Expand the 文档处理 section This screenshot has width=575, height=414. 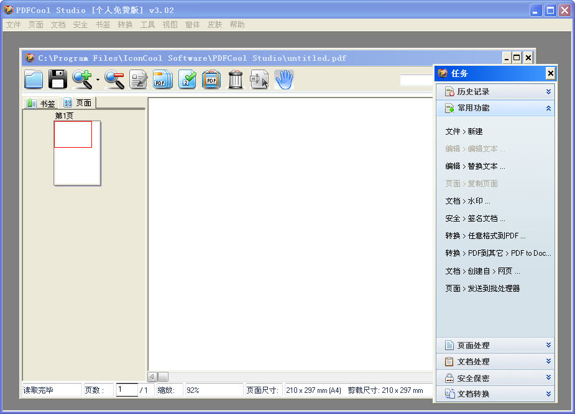pos(495,362)
